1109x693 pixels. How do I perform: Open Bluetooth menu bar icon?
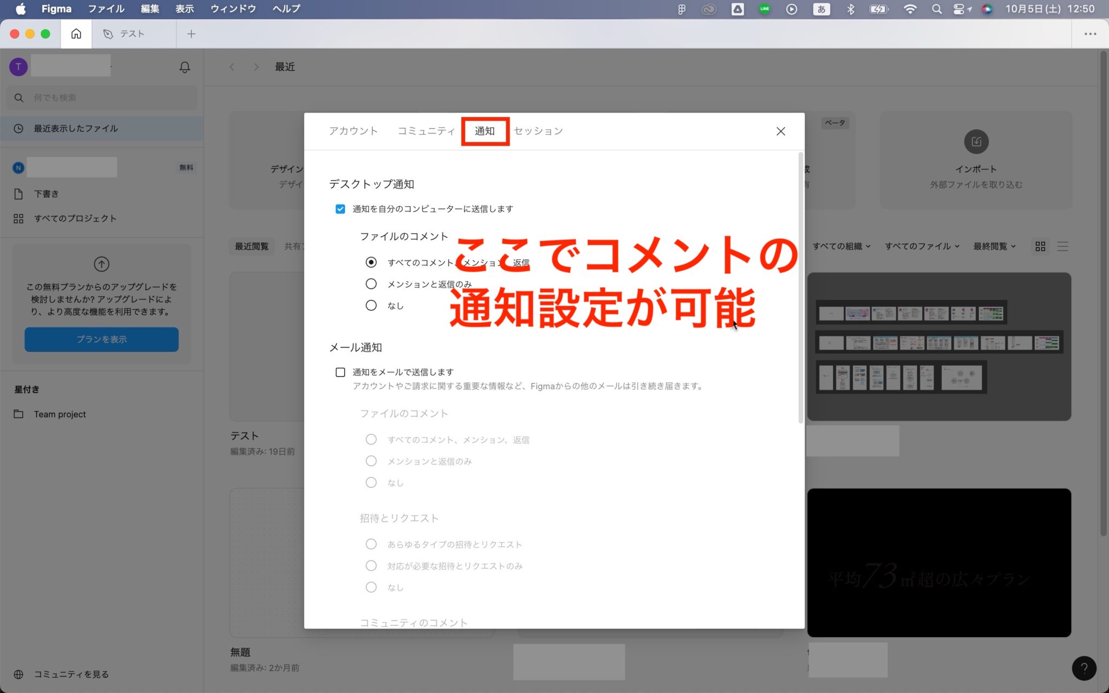[x=851, y=9]
